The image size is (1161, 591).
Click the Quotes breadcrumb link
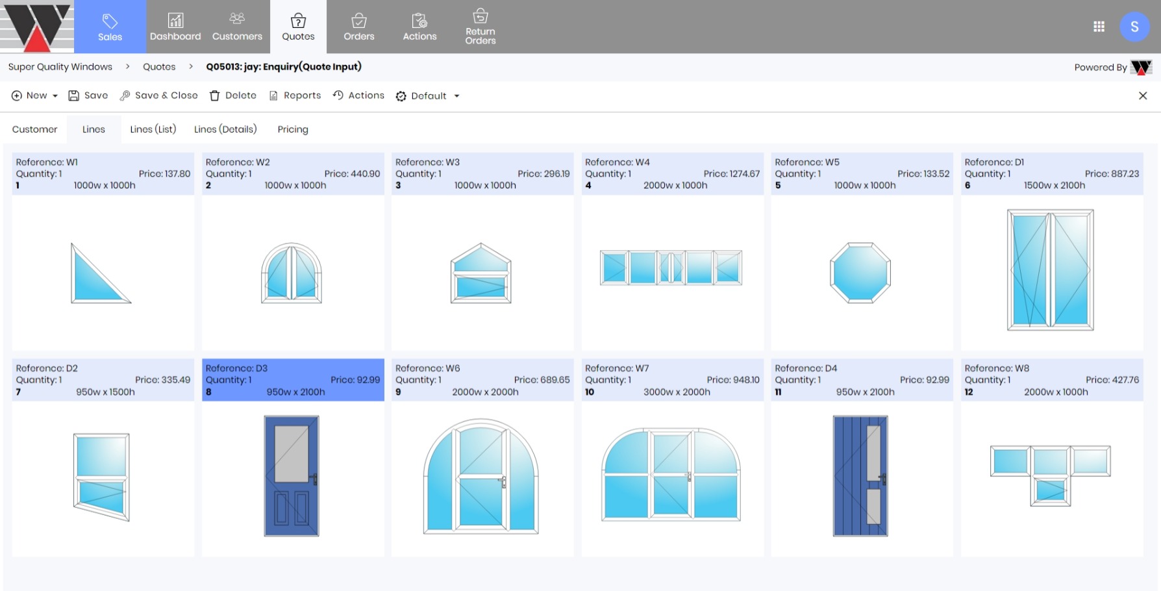[x=159, y=67]
